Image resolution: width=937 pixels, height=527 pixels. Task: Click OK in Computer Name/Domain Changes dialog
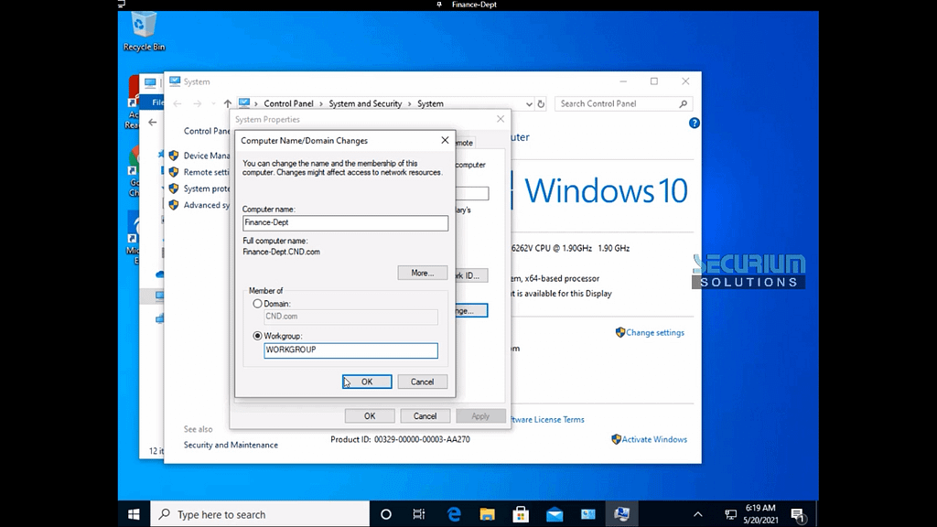(x=367, y=382)
